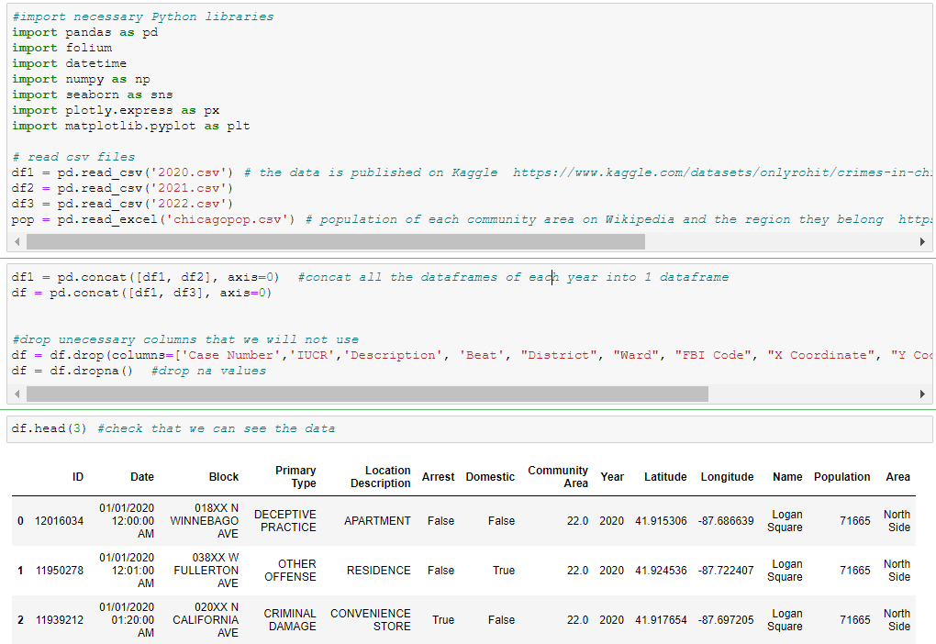
Task: Click row index 0 in the dataframe
Action: 20,521
